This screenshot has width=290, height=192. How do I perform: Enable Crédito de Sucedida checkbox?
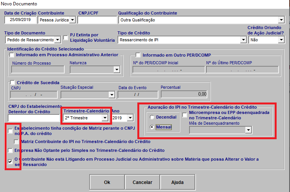(13, 82)
